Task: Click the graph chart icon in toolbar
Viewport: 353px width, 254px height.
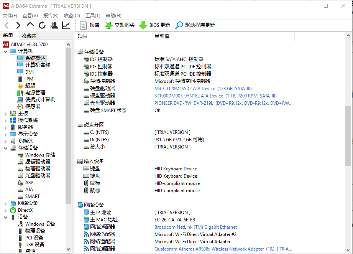Action: coord(66,25)
